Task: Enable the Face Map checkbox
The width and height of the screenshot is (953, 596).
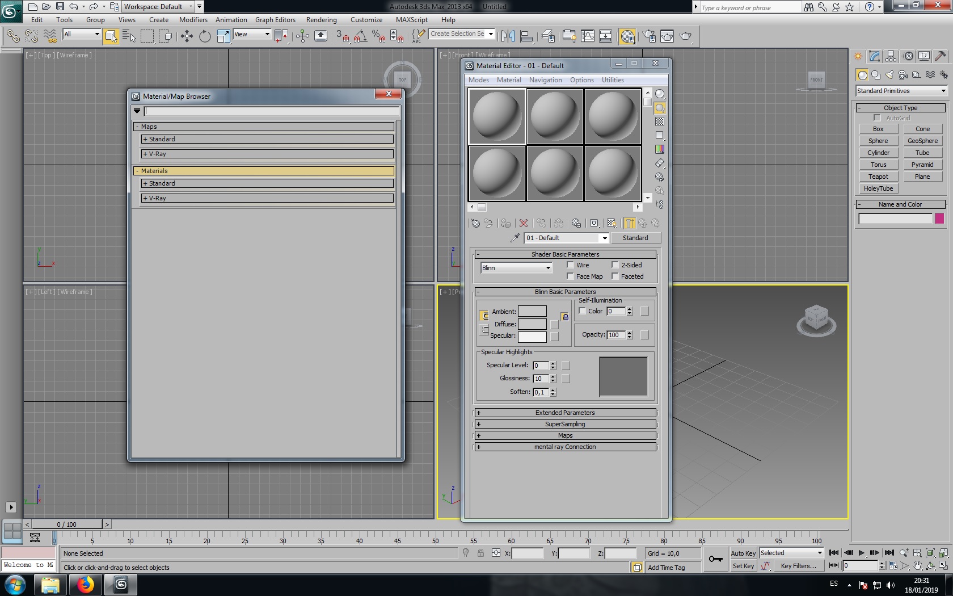Action: coord(571,276)
